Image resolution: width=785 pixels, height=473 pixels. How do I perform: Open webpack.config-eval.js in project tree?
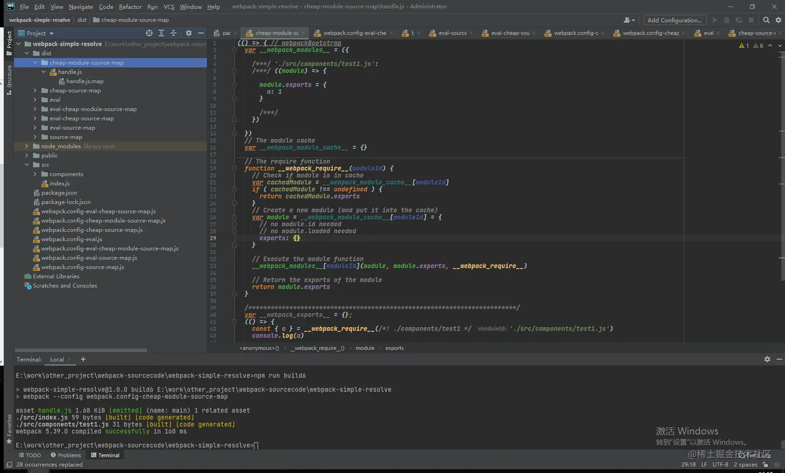pos(72,239)
